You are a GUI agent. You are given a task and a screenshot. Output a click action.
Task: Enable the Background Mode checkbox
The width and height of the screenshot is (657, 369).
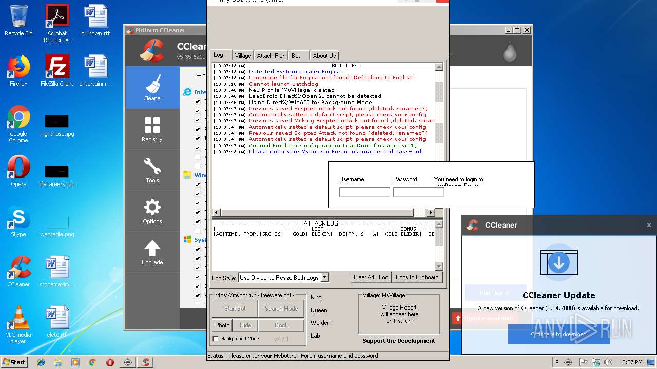pos(216,339)
